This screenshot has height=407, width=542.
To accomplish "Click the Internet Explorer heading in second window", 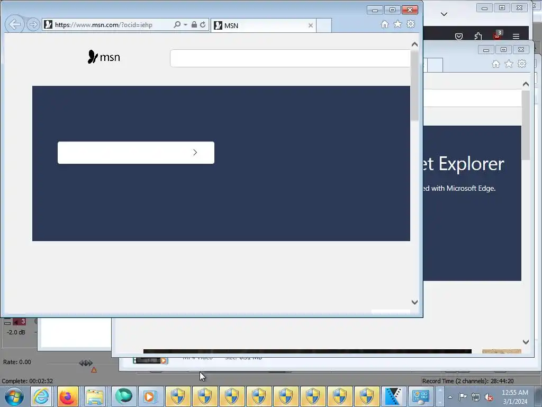I will coord(464,164).
